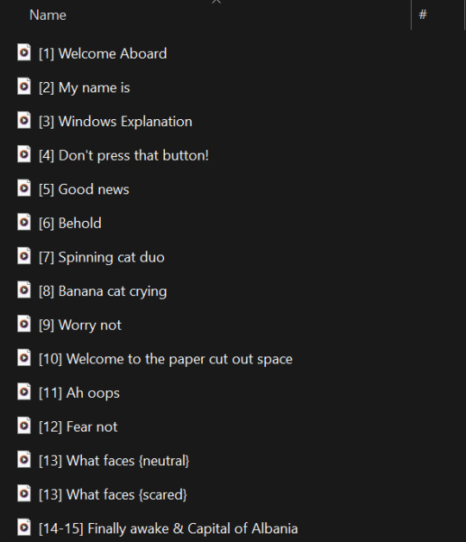Image resolution: width=466 pixels, height=542 pixels.
Task: Sort files by the Name column header
Action: coord(47,15)
